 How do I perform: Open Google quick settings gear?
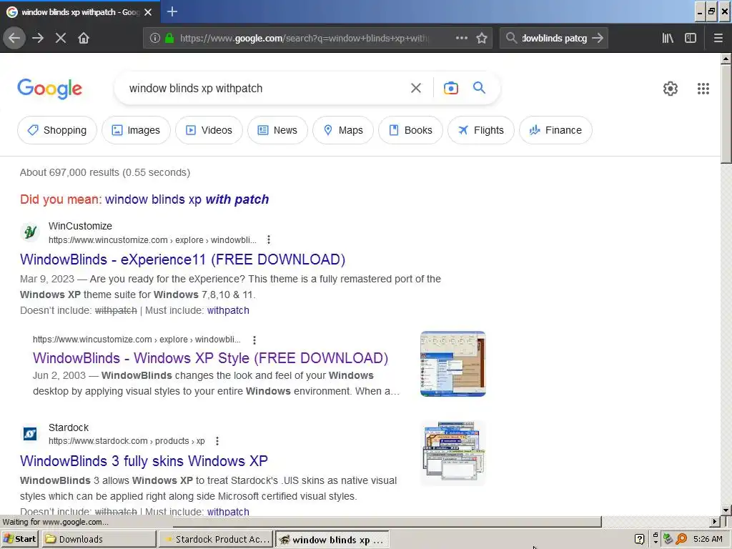click(x=671, y=89)
